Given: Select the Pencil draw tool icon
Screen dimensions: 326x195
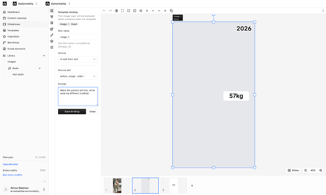Looking at the screenshot, I should (52, 35).
